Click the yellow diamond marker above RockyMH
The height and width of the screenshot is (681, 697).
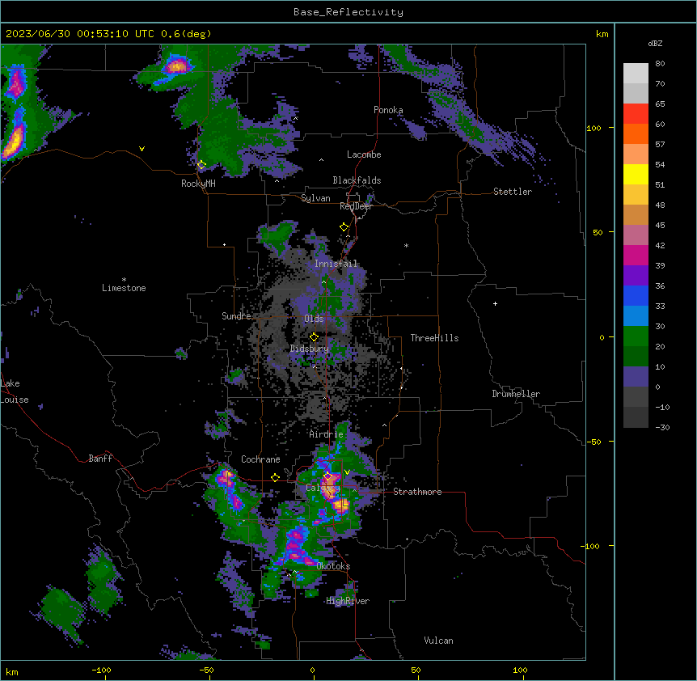pyautogui.click(x=201, y=165)
